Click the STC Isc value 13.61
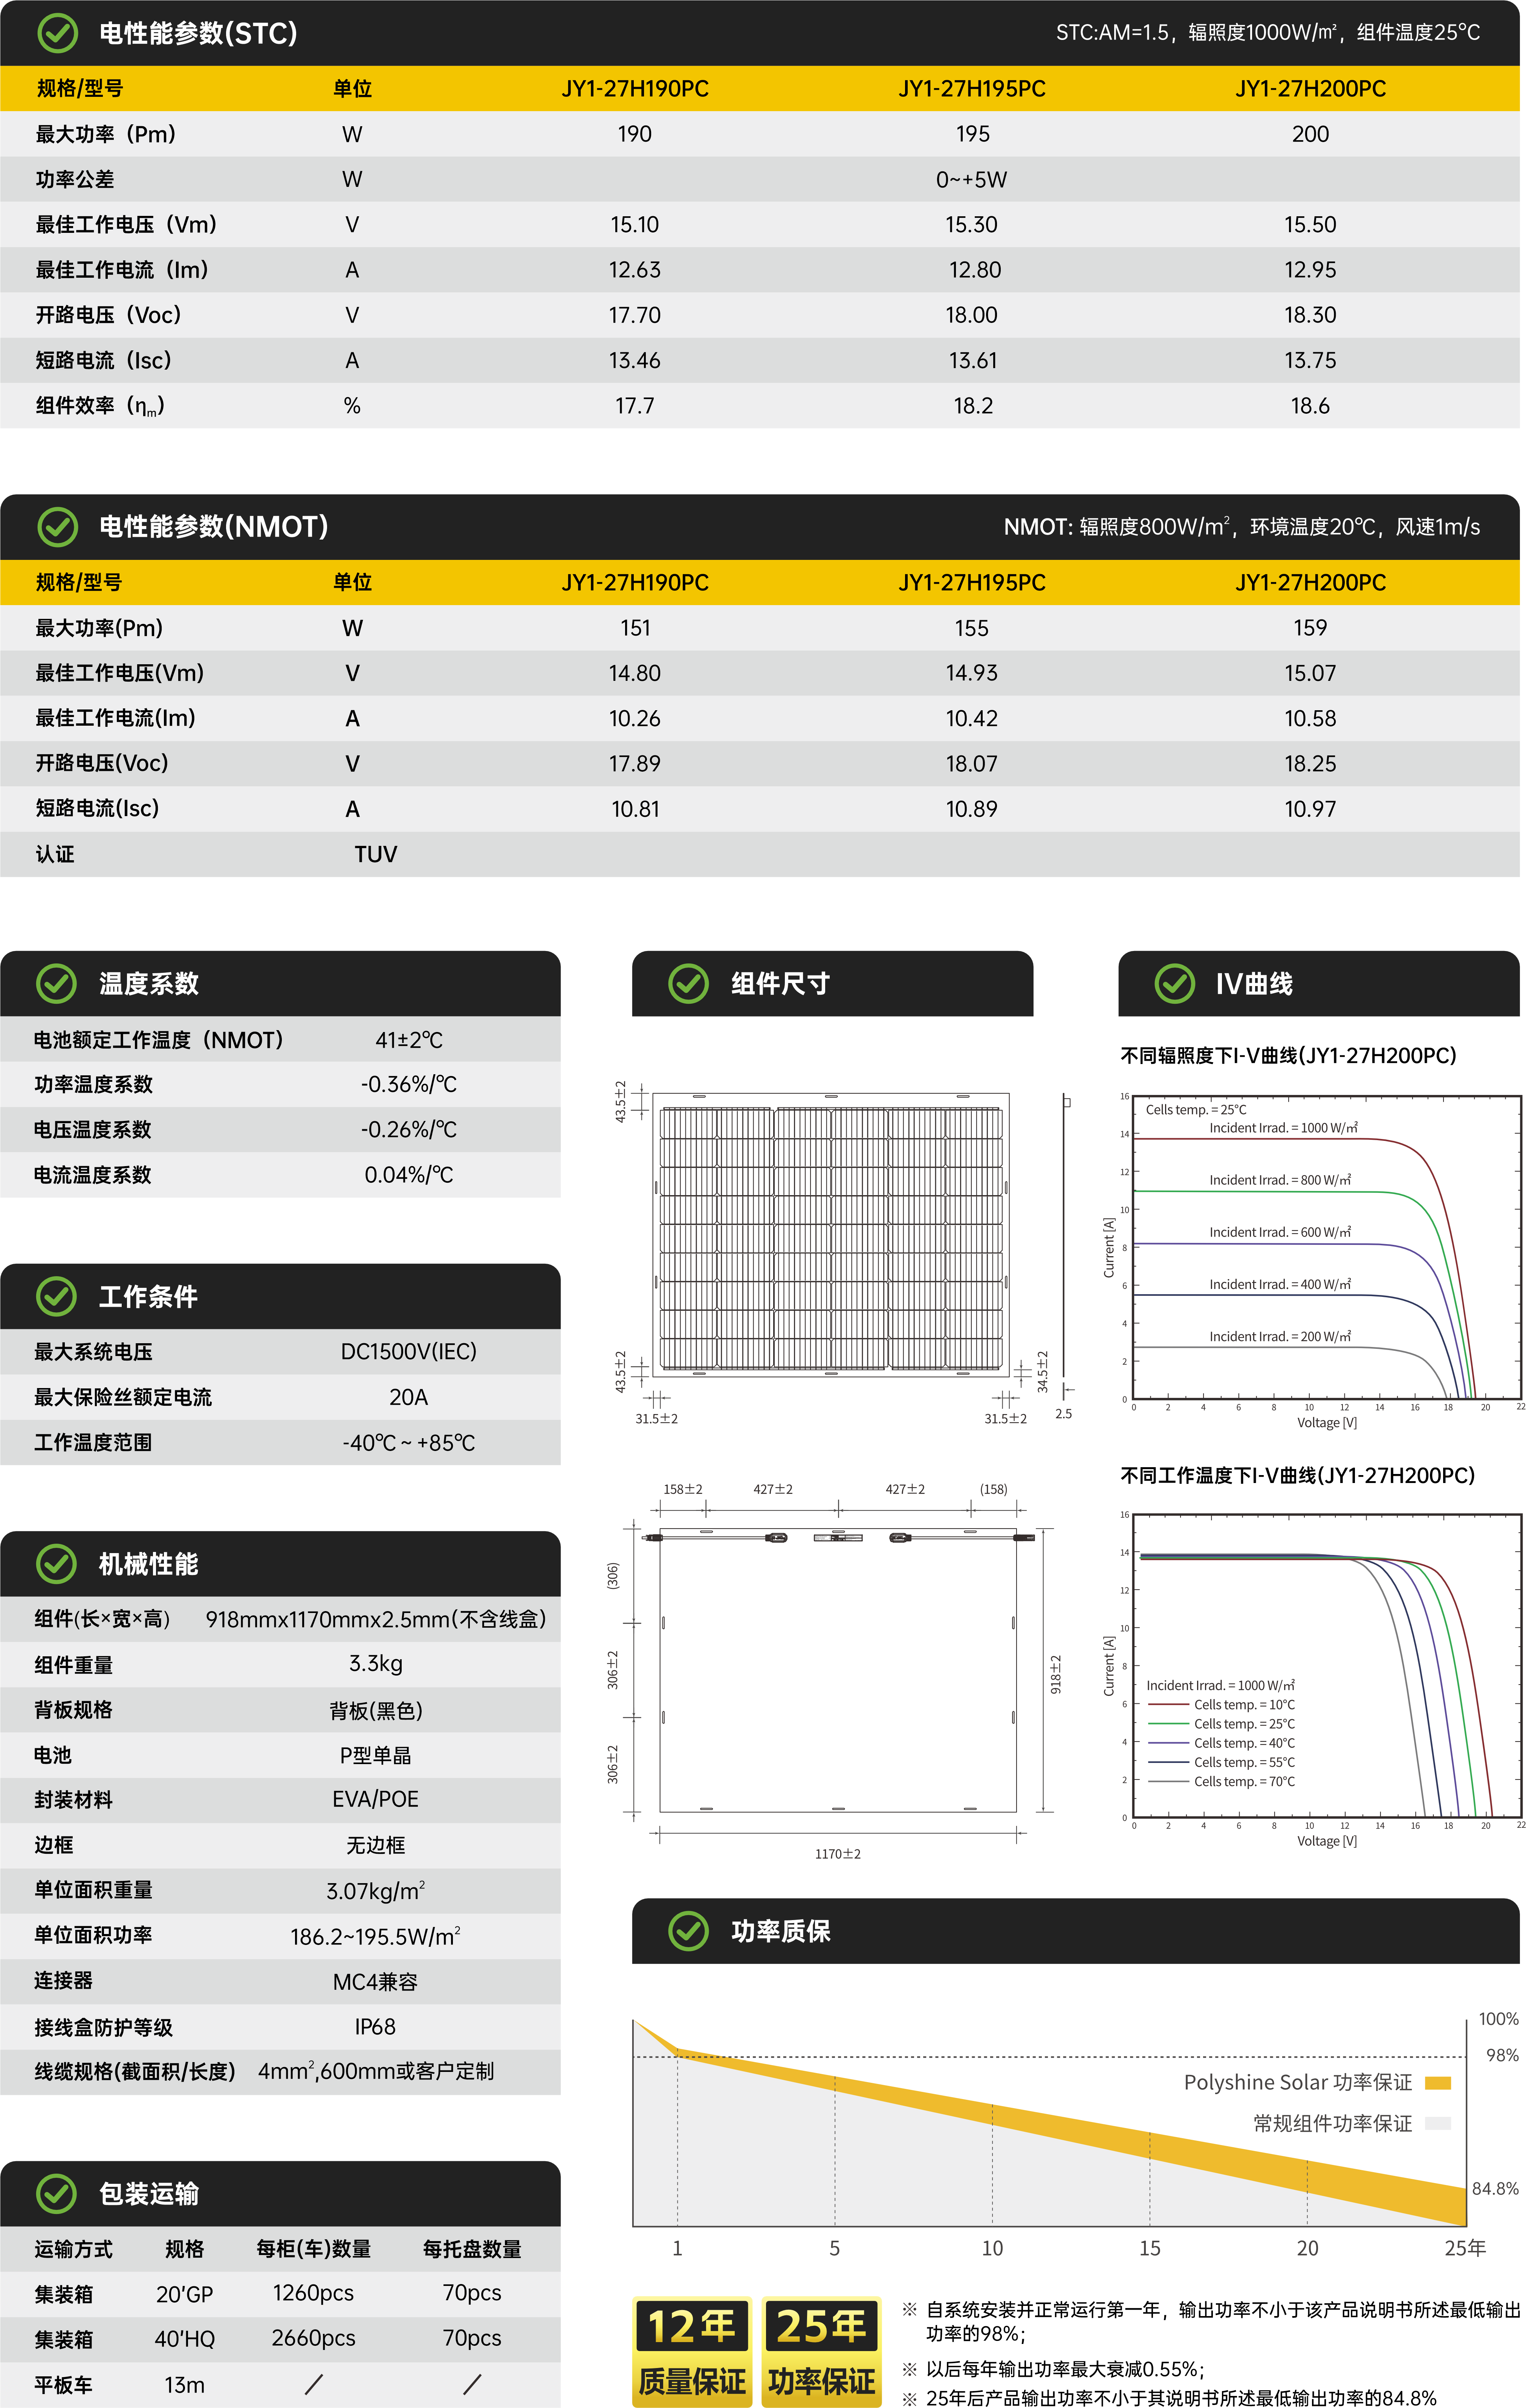 [972, 360]
